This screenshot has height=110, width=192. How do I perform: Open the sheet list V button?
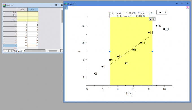pos(13,51)
